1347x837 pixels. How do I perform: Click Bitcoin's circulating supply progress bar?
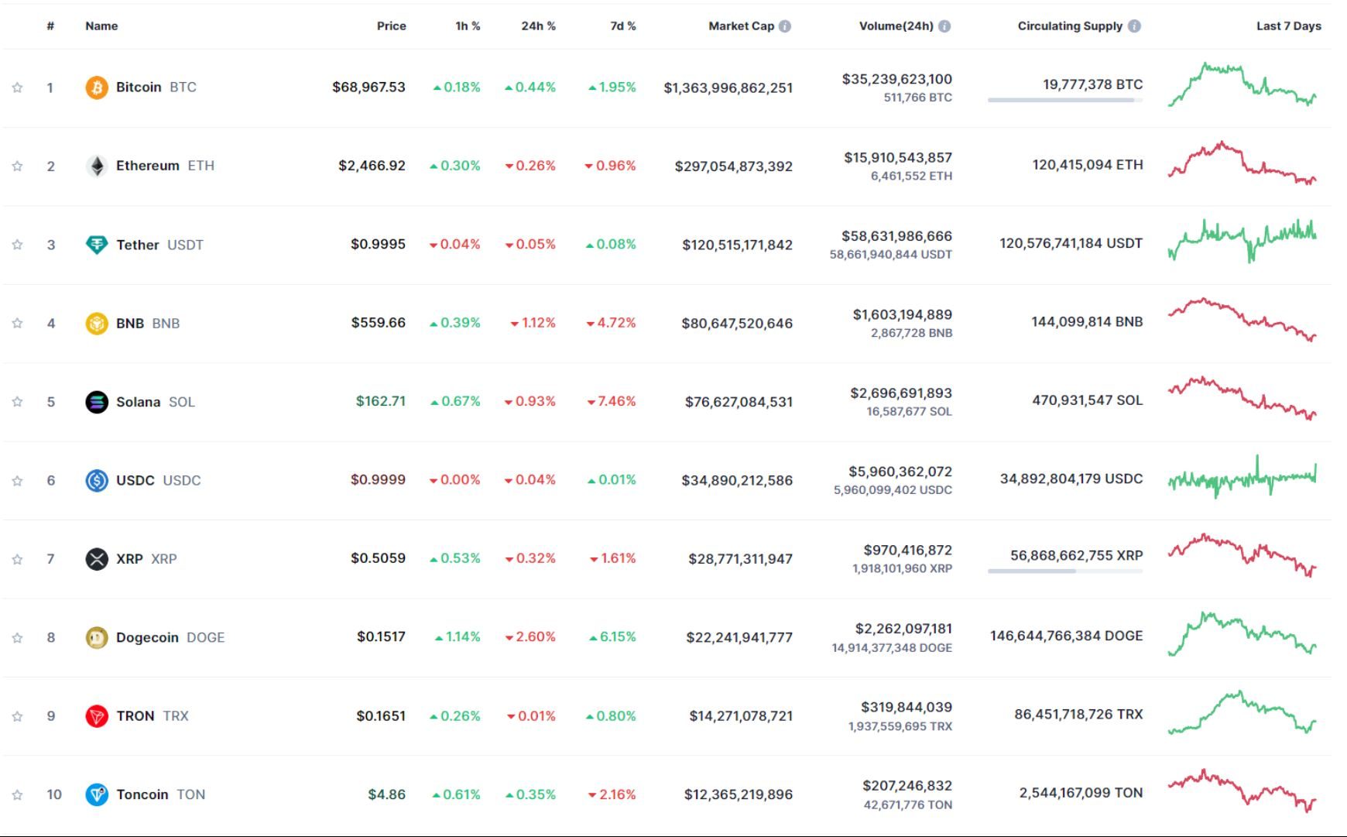pos(1066,99)
